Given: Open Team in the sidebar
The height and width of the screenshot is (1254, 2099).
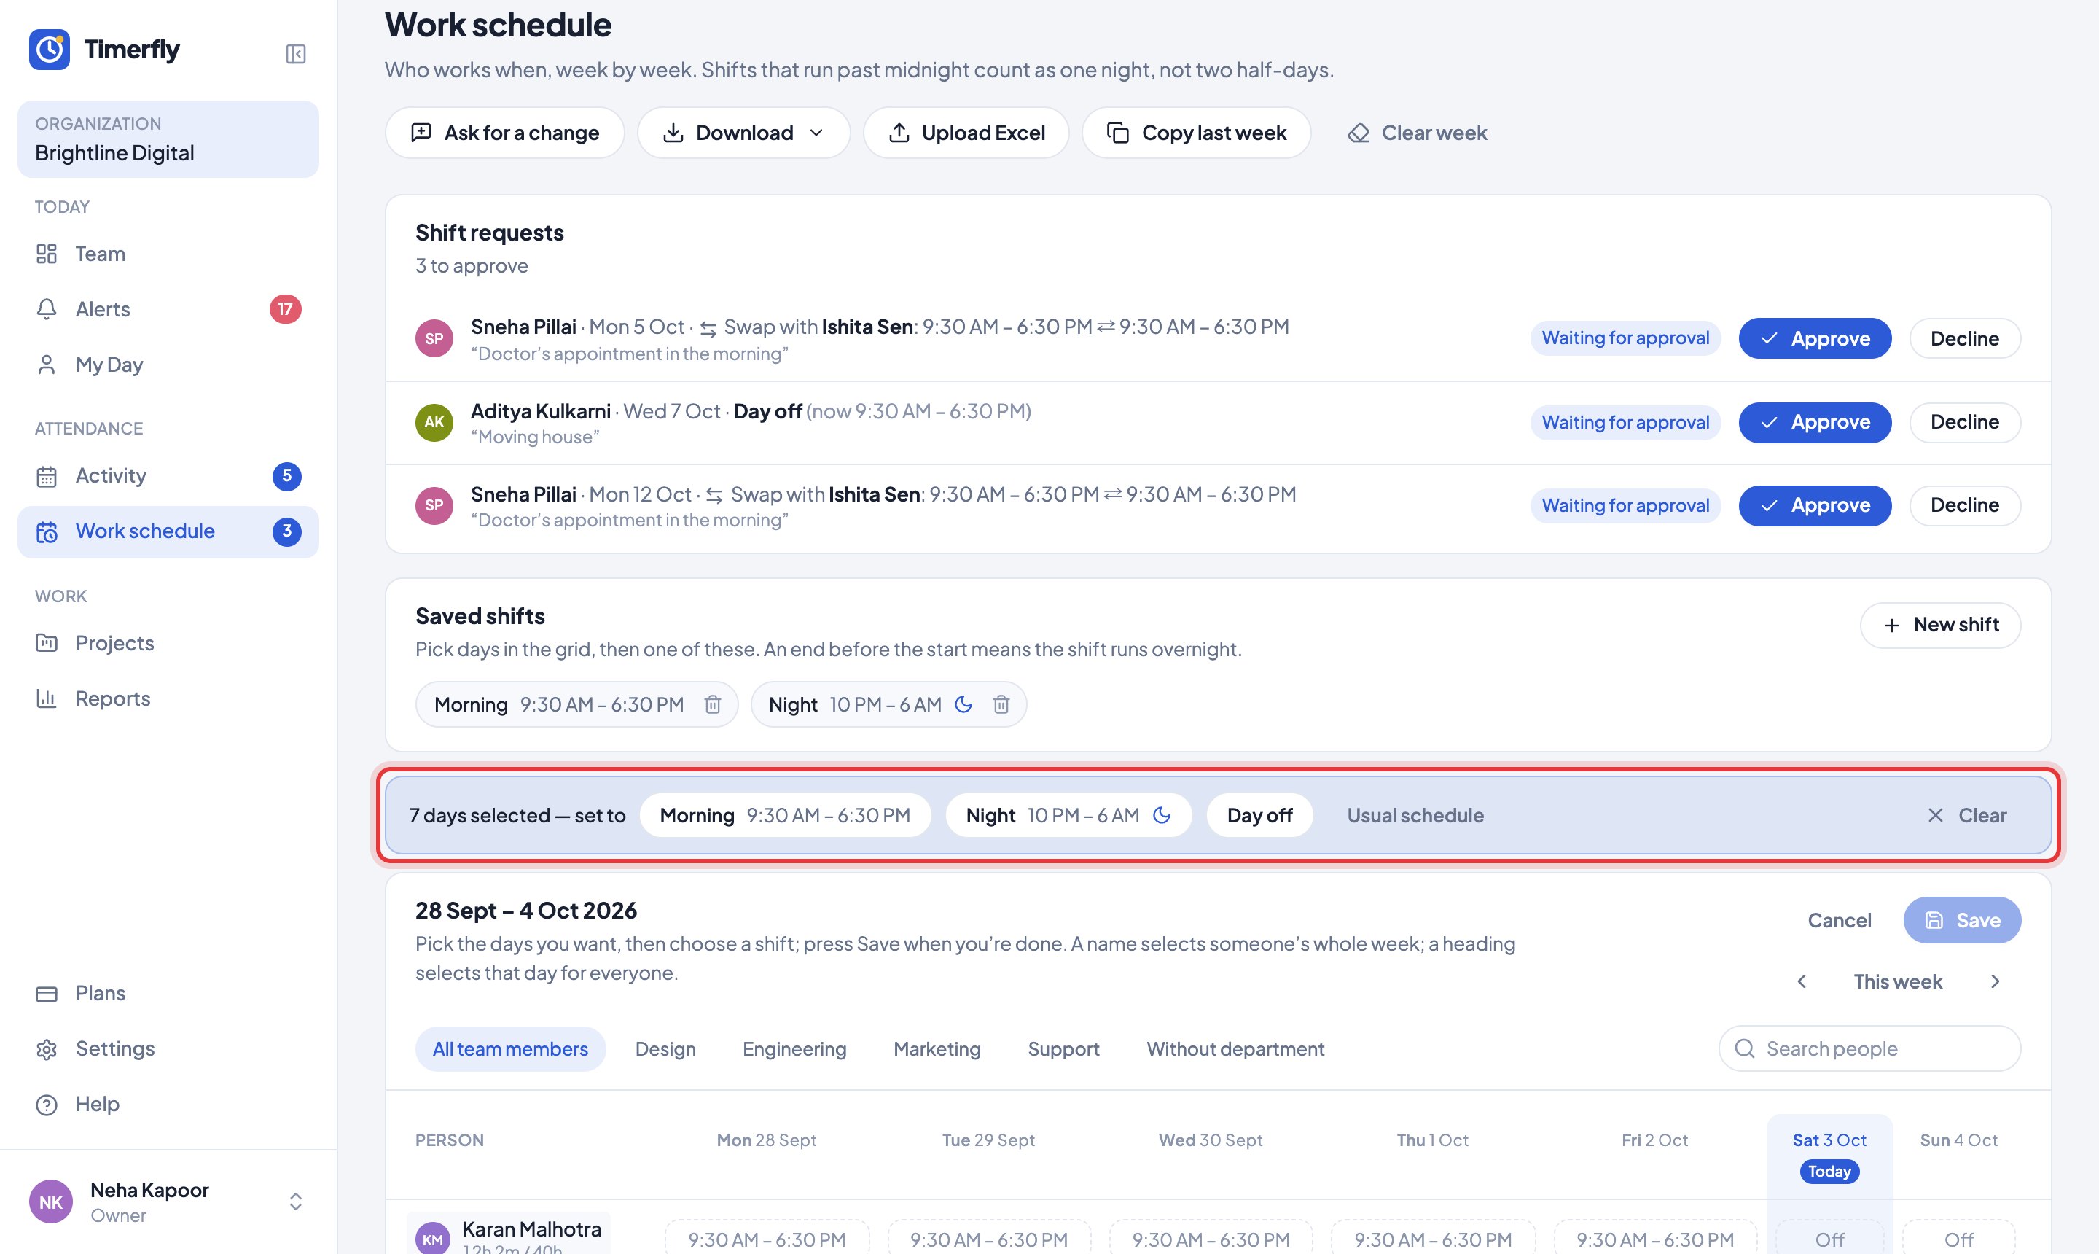Looking at the screenshot, I should [x=168, y=254].
